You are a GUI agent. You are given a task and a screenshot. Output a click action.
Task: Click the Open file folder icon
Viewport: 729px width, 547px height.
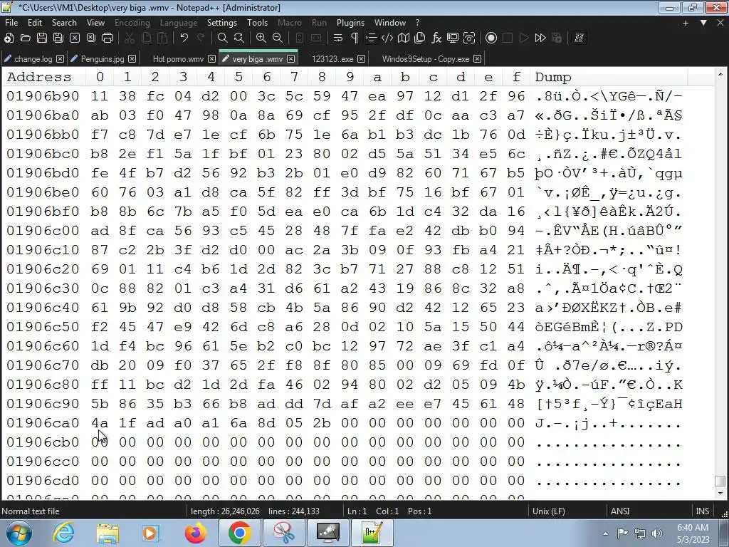pyautogui.click(x=25, y=38)
